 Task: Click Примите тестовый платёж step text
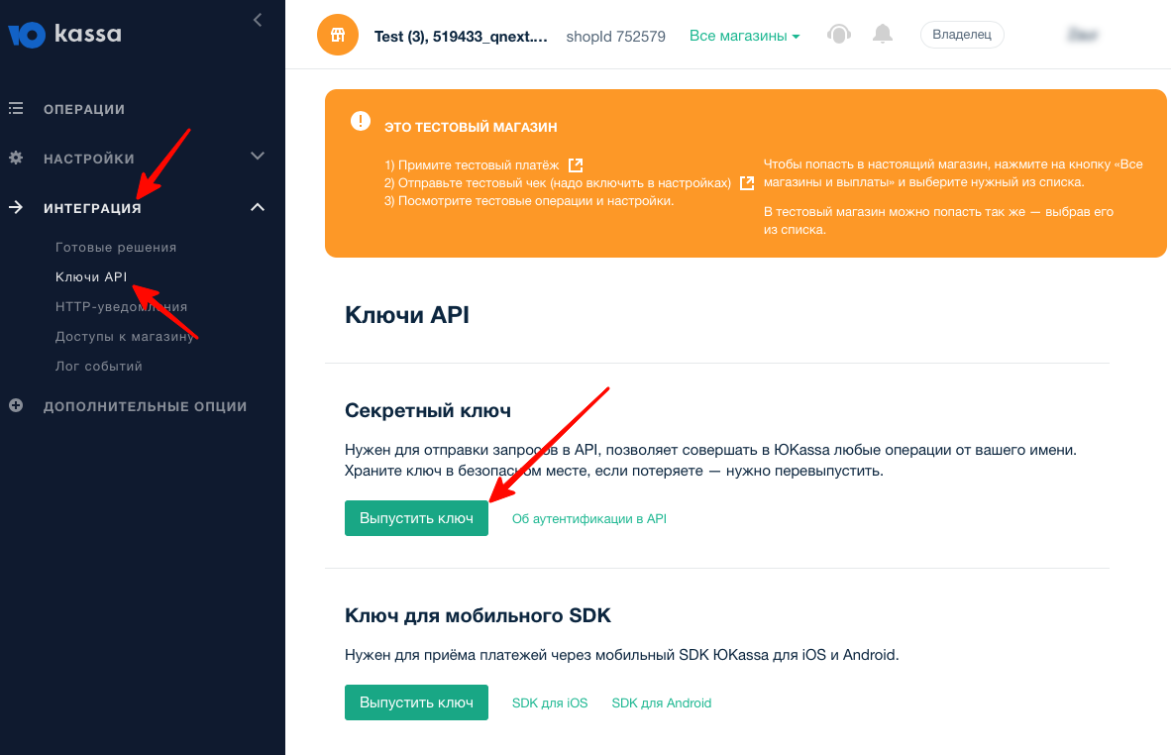click(x=472, y=165)
